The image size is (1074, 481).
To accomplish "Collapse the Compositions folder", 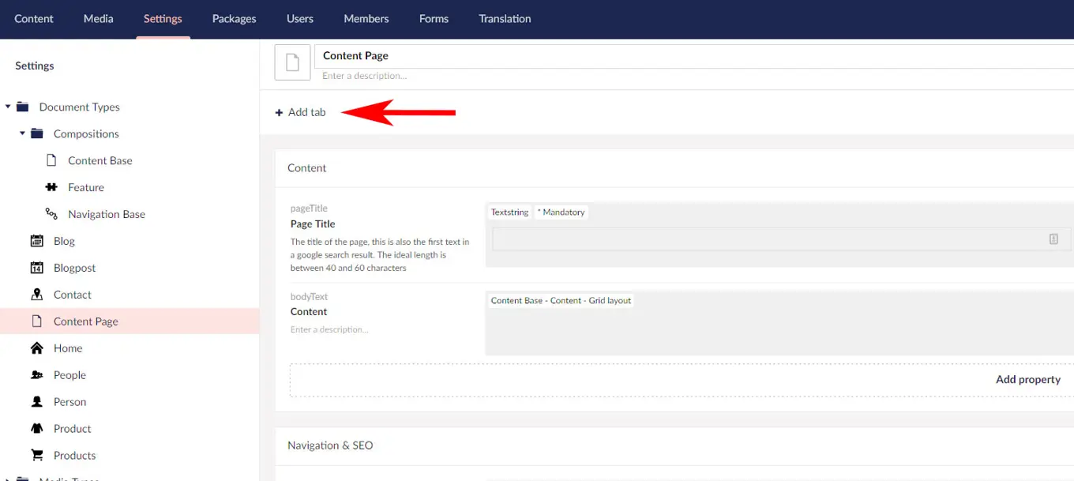I will click(22, 133).
